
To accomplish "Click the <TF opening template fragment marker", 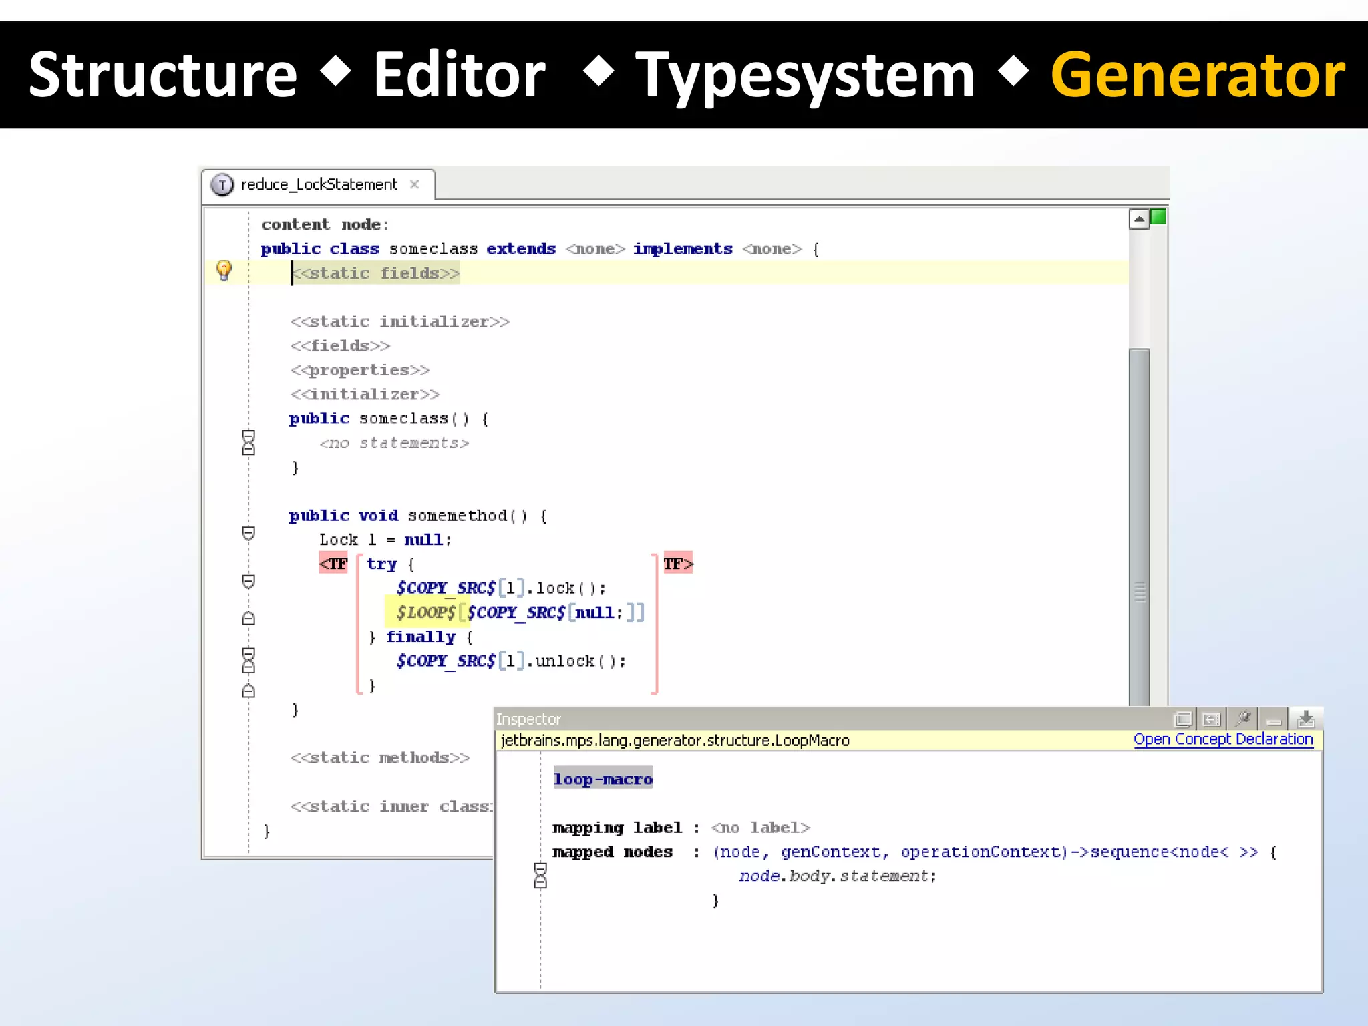I will pos(333,564).
